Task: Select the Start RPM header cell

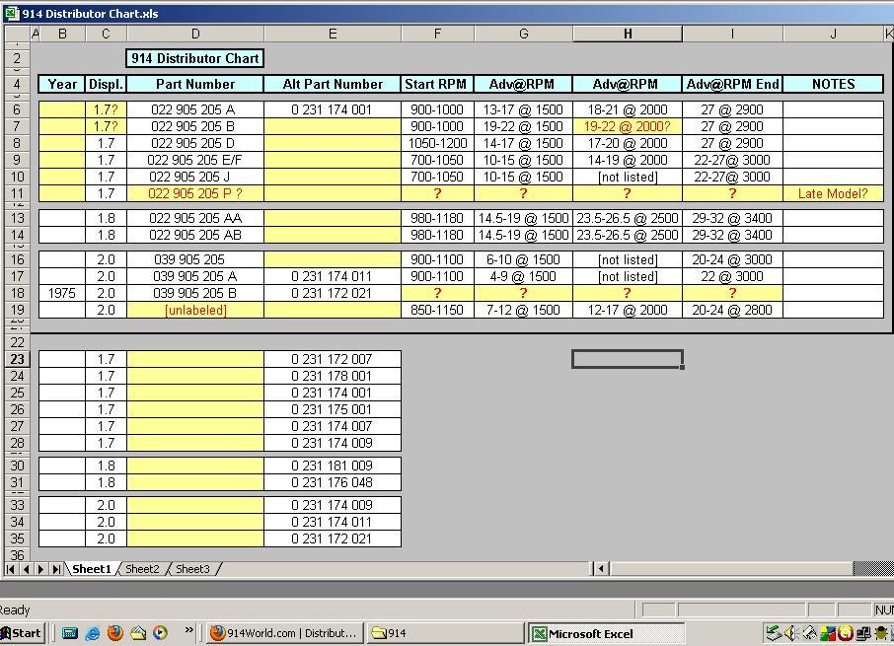Action: [x=437, y=84]
